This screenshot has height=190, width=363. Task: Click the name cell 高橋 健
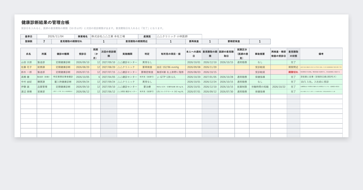[x=29, y=77]
